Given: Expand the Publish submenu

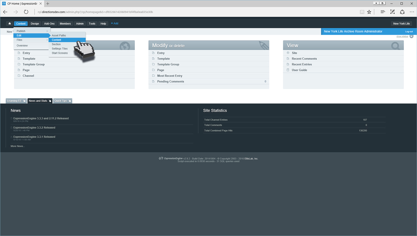Looking at the screenshot, I should 31,31.
